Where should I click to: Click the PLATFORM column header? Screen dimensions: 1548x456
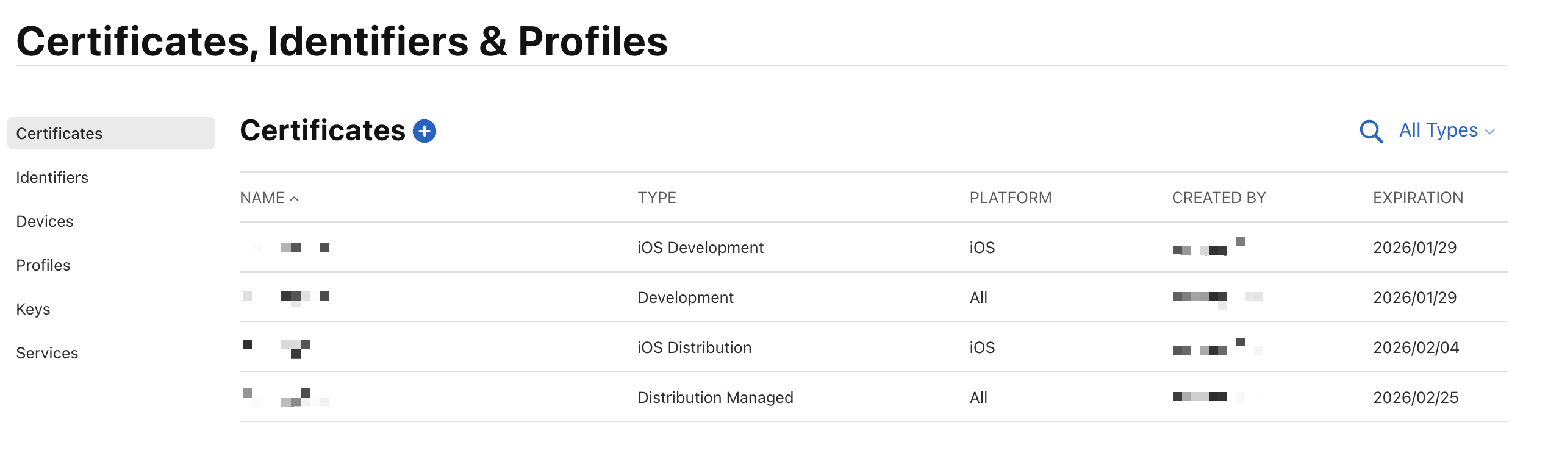[1010, 198]
